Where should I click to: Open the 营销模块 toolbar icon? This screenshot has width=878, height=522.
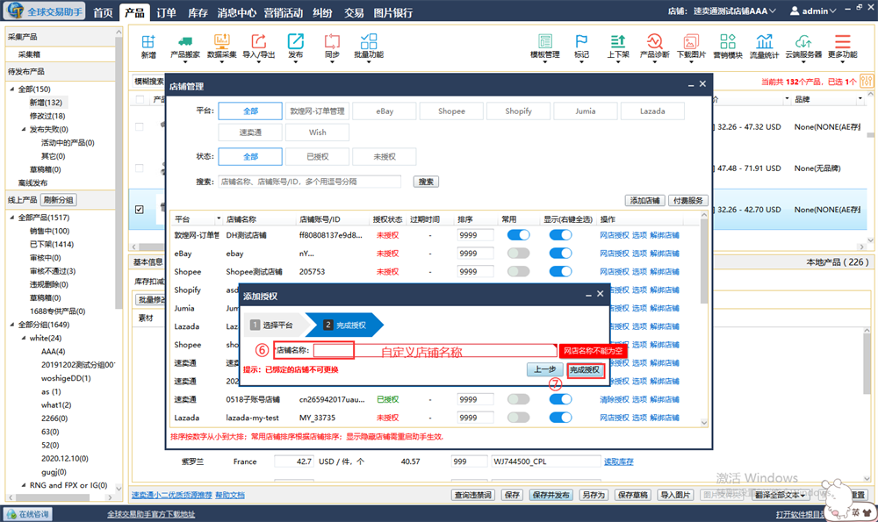coord(727,46)
